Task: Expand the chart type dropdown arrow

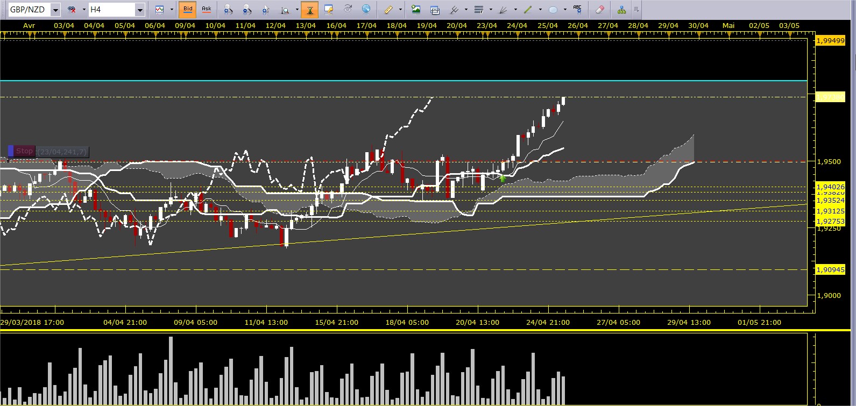Action: click(172, 9)
